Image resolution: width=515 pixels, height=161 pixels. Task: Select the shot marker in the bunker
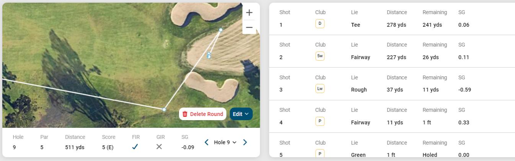pos(221,30)
